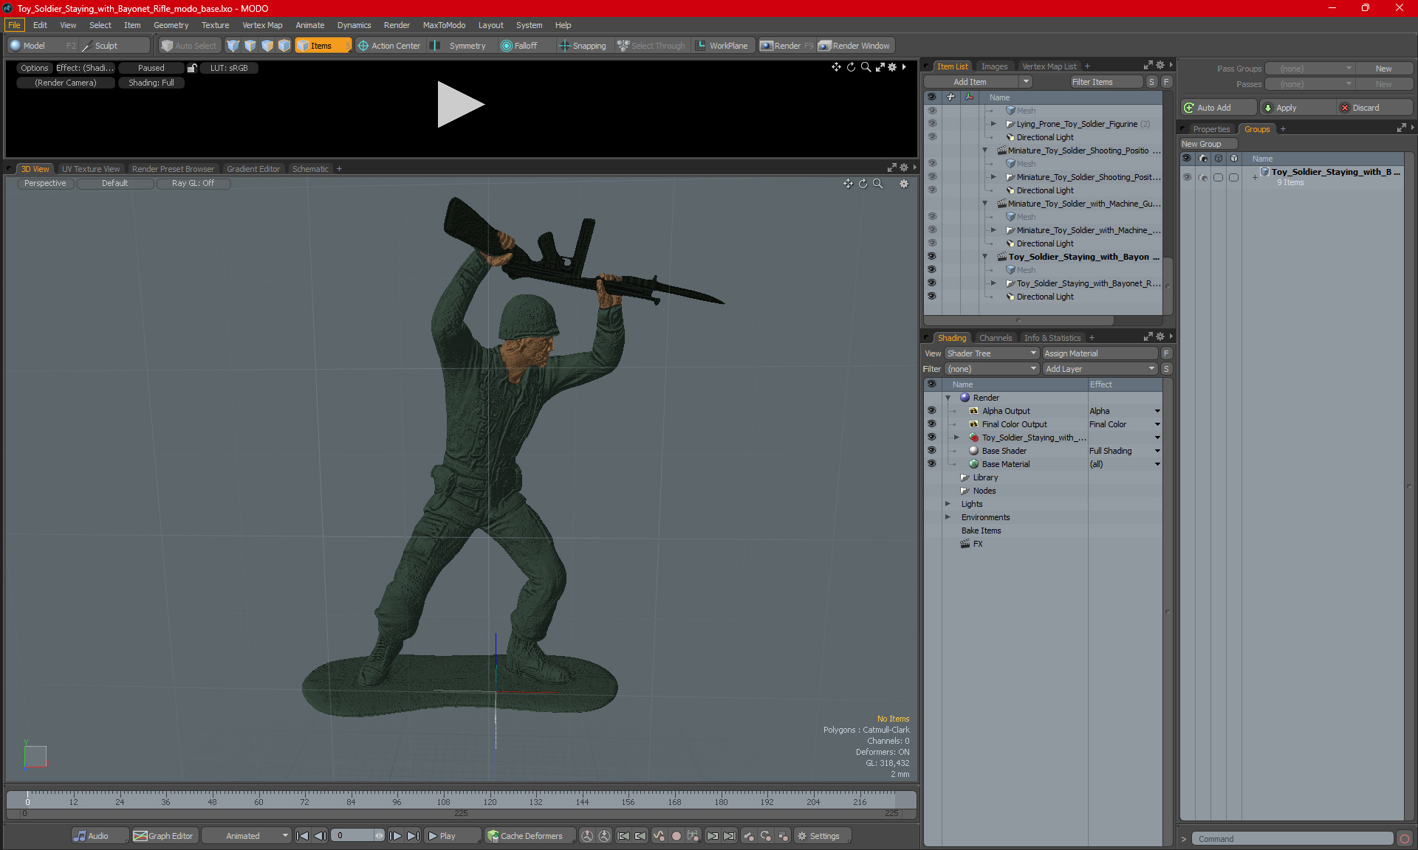This screenshot has width=1418, height=850.
Task: Open the Graph Editor
Action: pyautogui.click(x=164, y=836)
